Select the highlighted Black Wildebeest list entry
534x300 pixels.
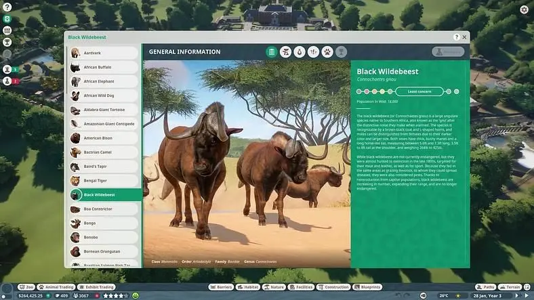point(105,195)
